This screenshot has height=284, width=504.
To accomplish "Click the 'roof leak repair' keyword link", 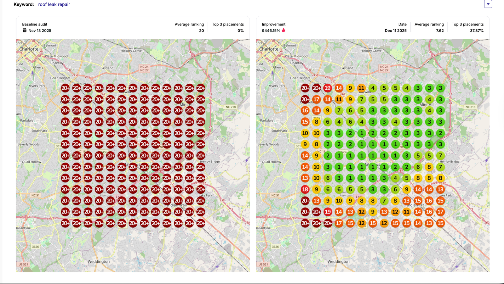I will point(54,4).
